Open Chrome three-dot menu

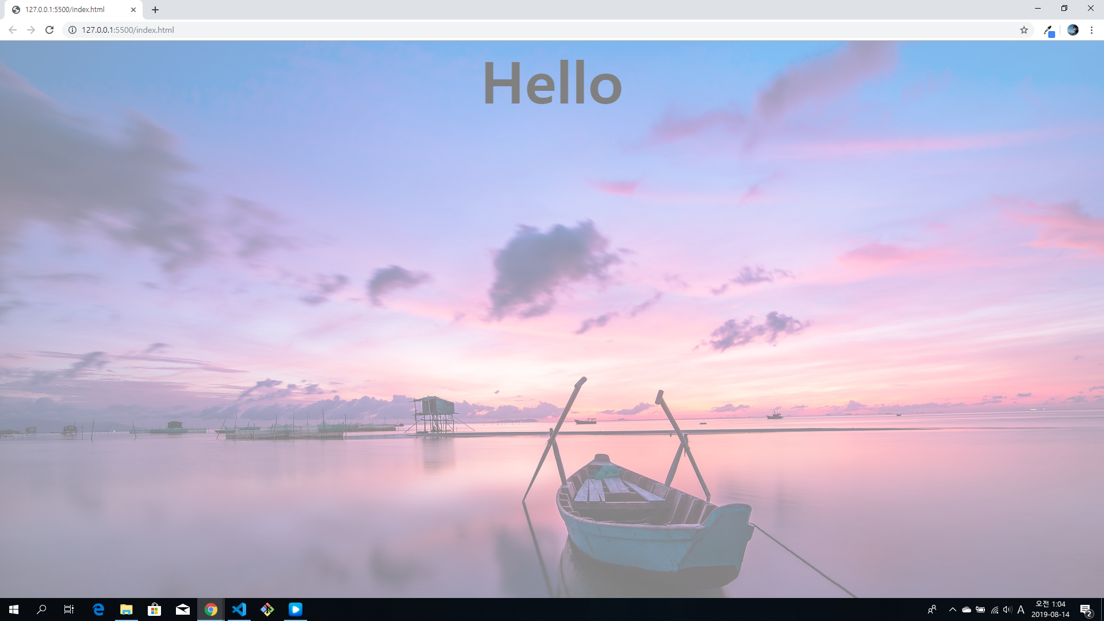(1091, 30)
